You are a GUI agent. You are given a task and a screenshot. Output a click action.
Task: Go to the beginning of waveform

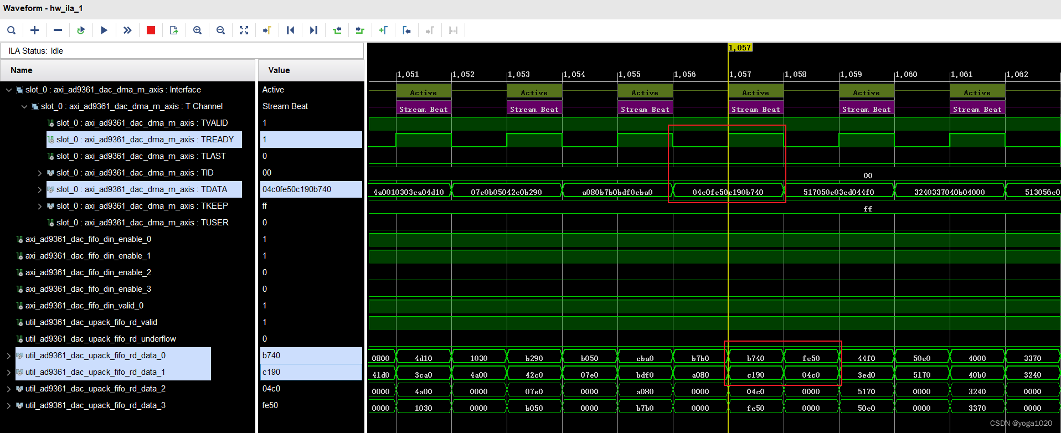290,30
